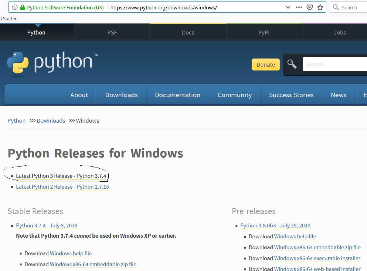Click the yellow Donate button

tap(266, 64)
